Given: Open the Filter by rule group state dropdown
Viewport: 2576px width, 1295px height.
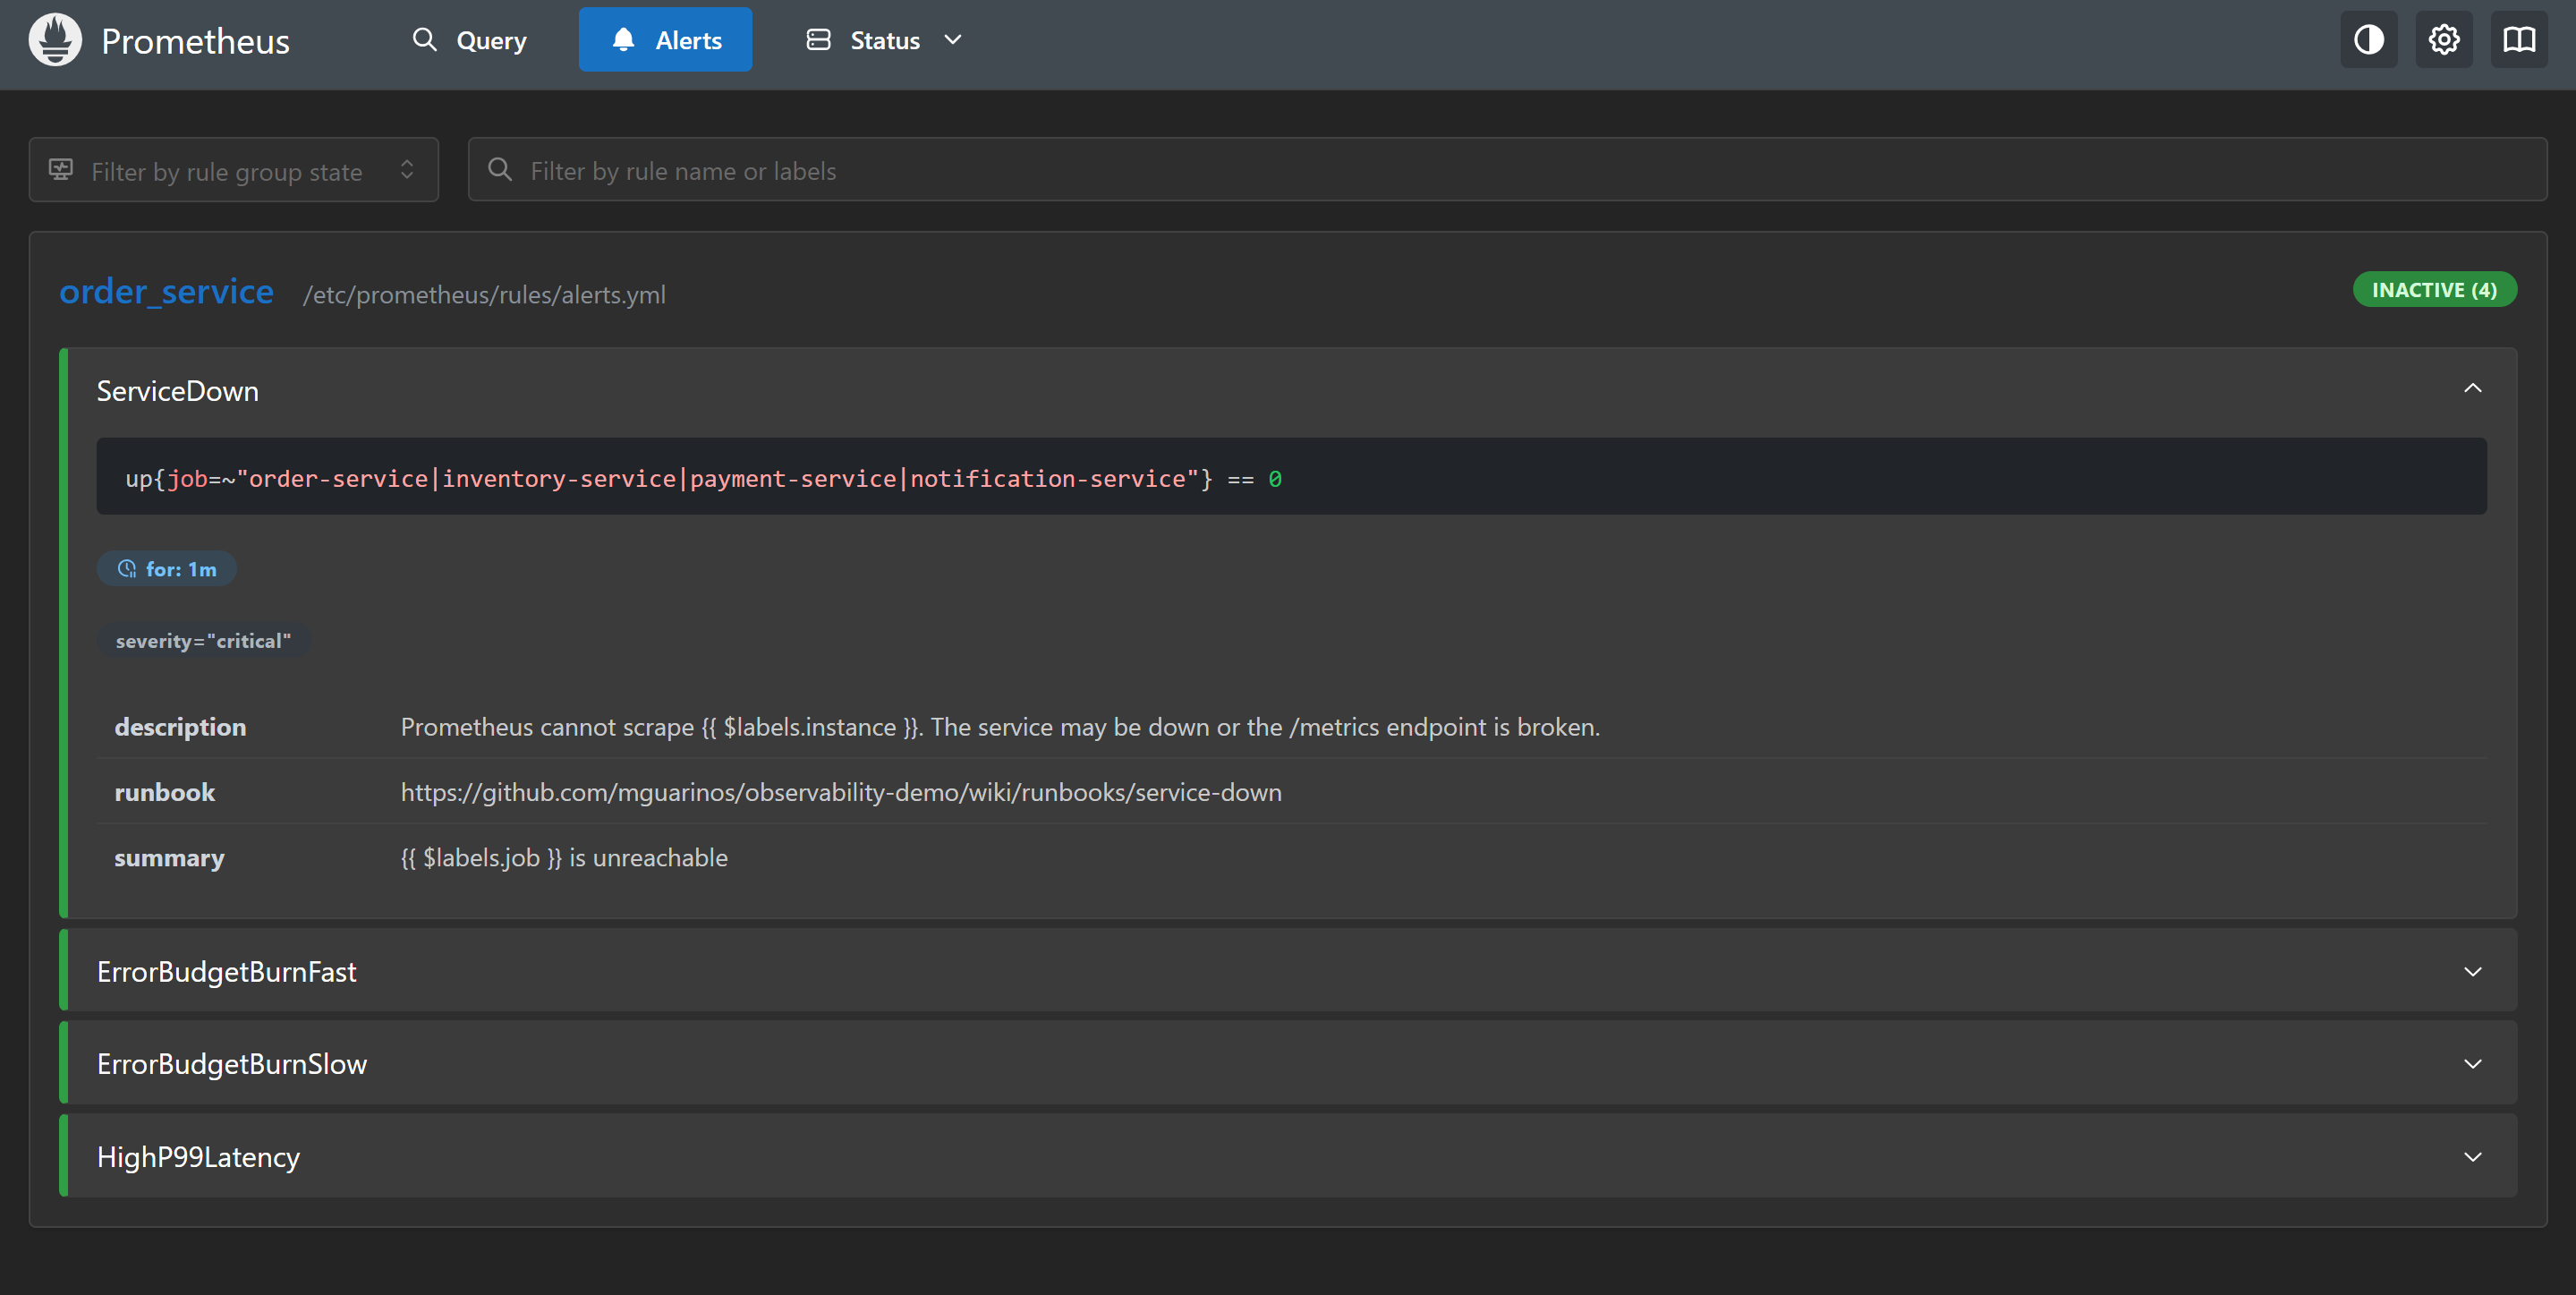Looking at the screenshot, I should pyautogui.click(x=233, y=170).
